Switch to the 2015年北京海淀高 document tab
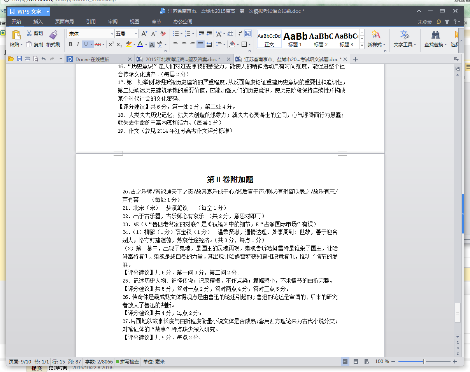 coord(183,59)
